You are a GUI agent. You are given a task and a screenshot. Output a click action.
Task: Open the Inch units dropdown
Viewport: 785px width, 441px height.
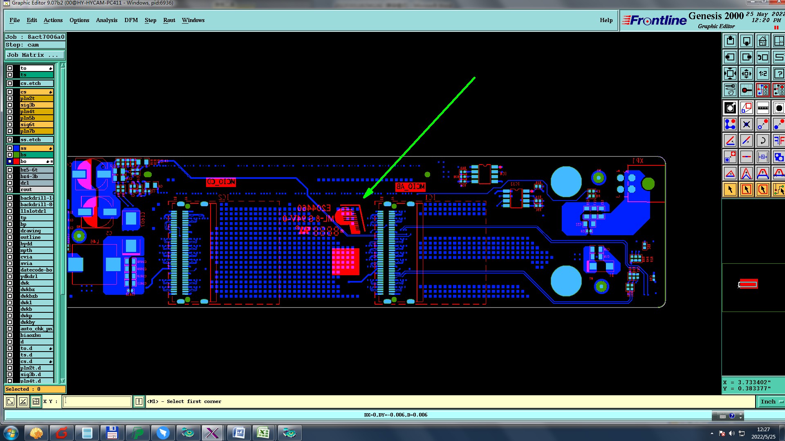click(x=771, y=401)
